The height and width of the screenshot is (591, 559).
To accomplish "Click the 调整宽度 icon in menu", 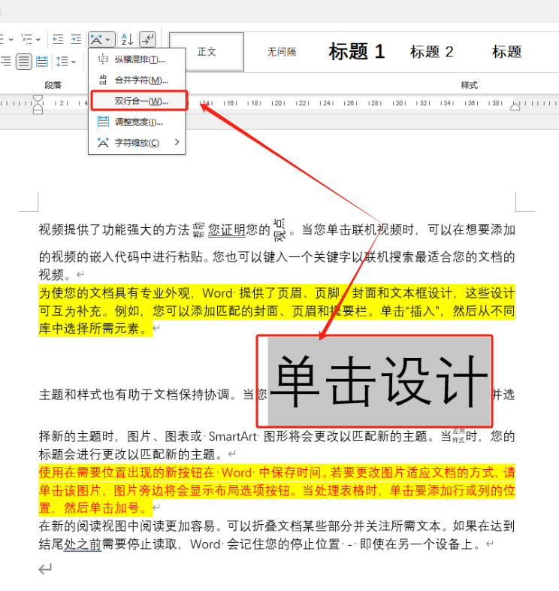I will [x=103, y=122].
